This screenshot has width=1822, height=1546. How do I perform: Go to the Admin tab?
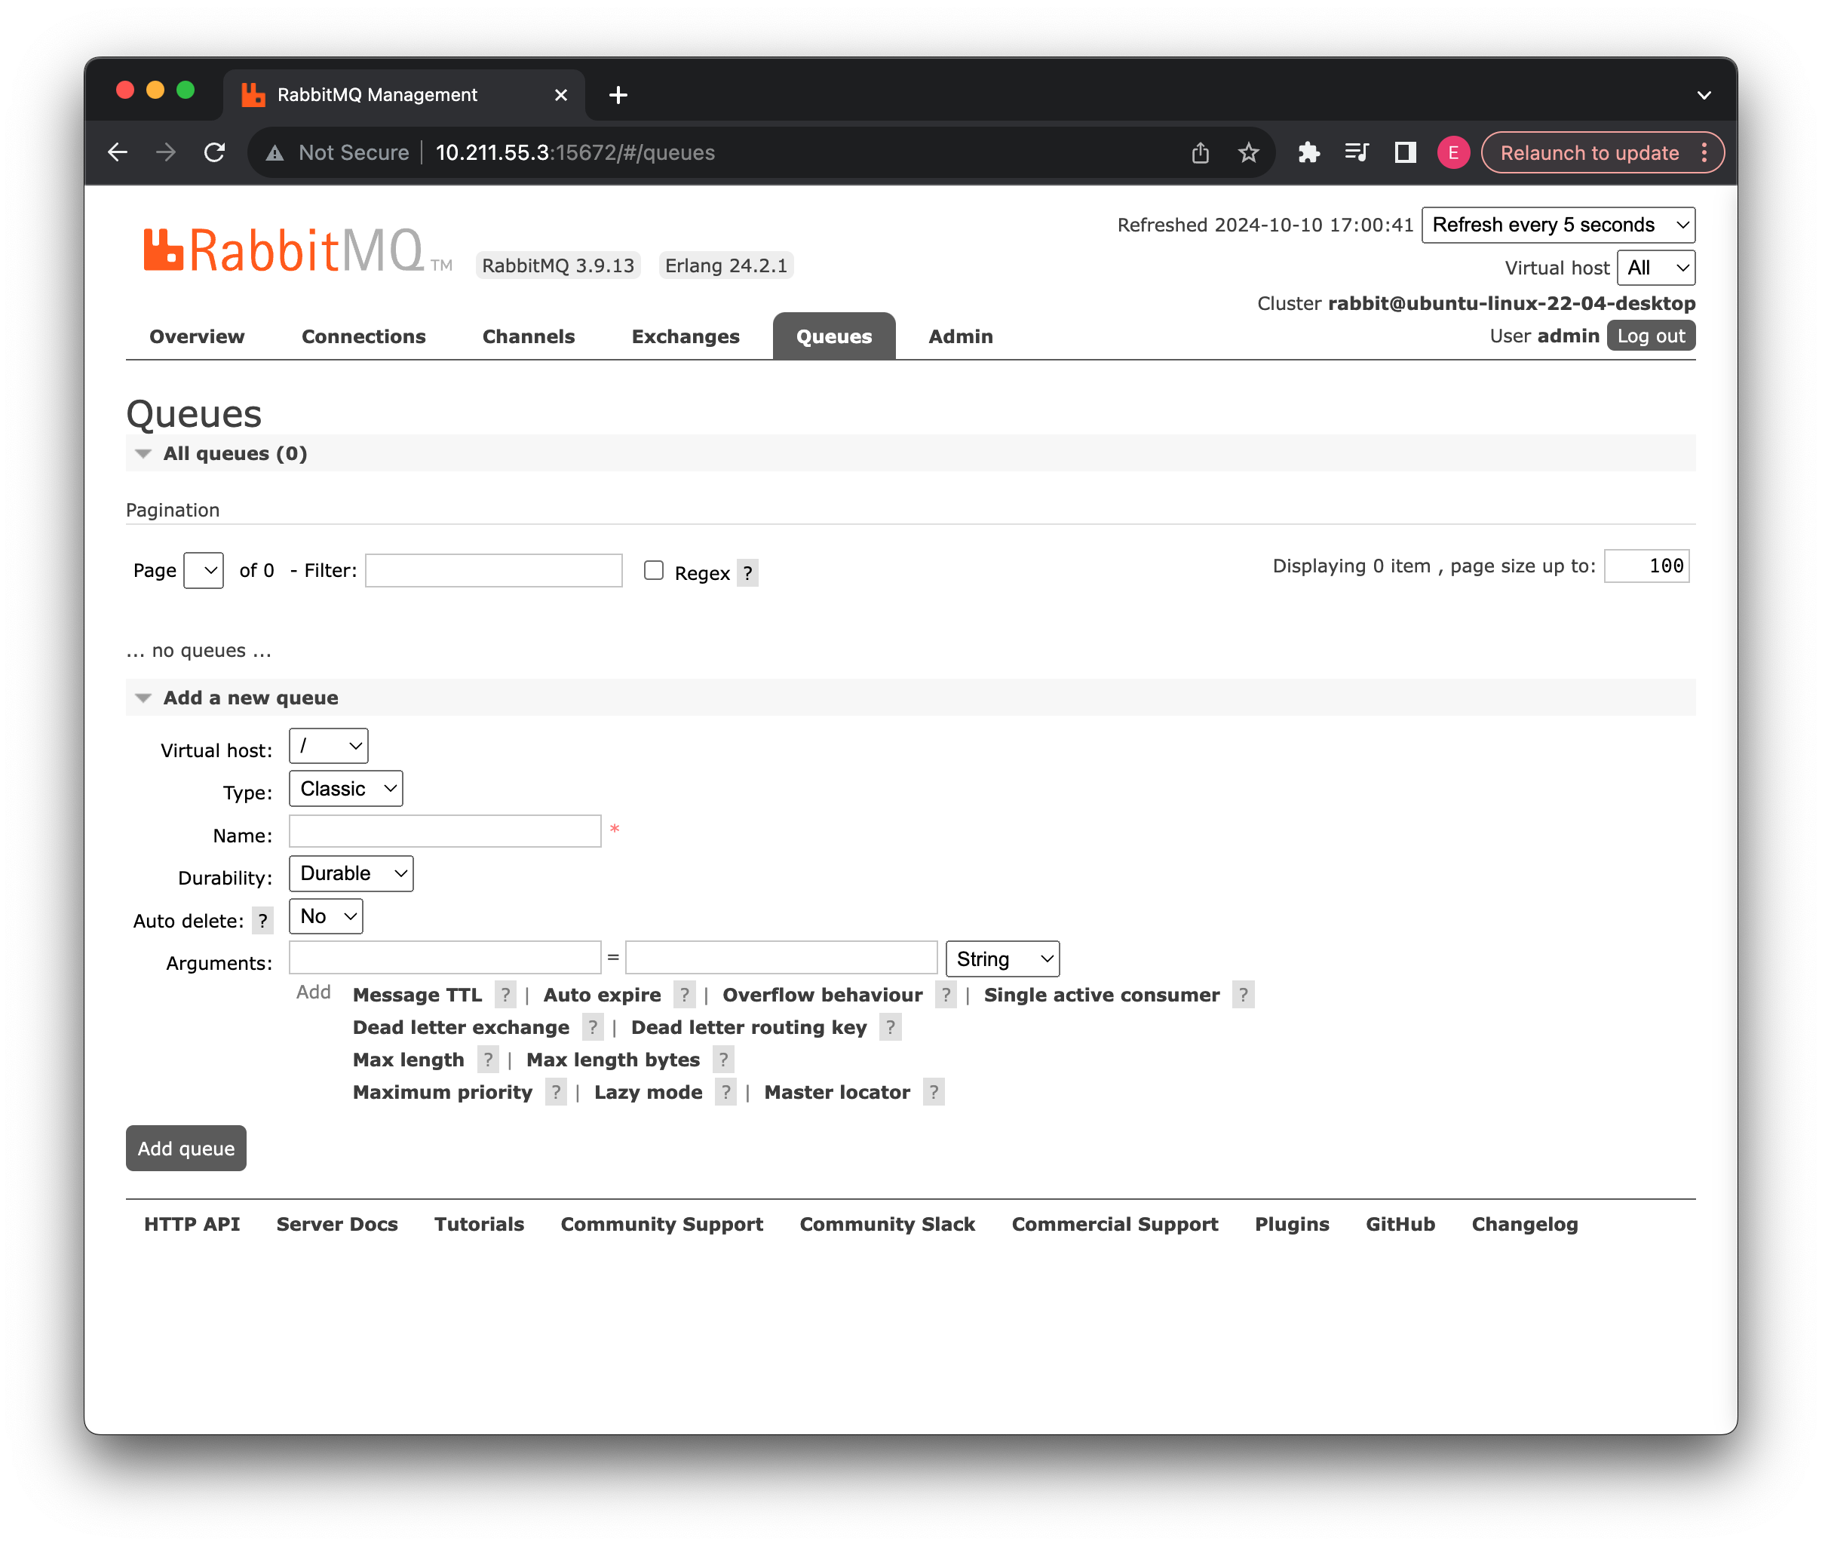coord(961,336)
